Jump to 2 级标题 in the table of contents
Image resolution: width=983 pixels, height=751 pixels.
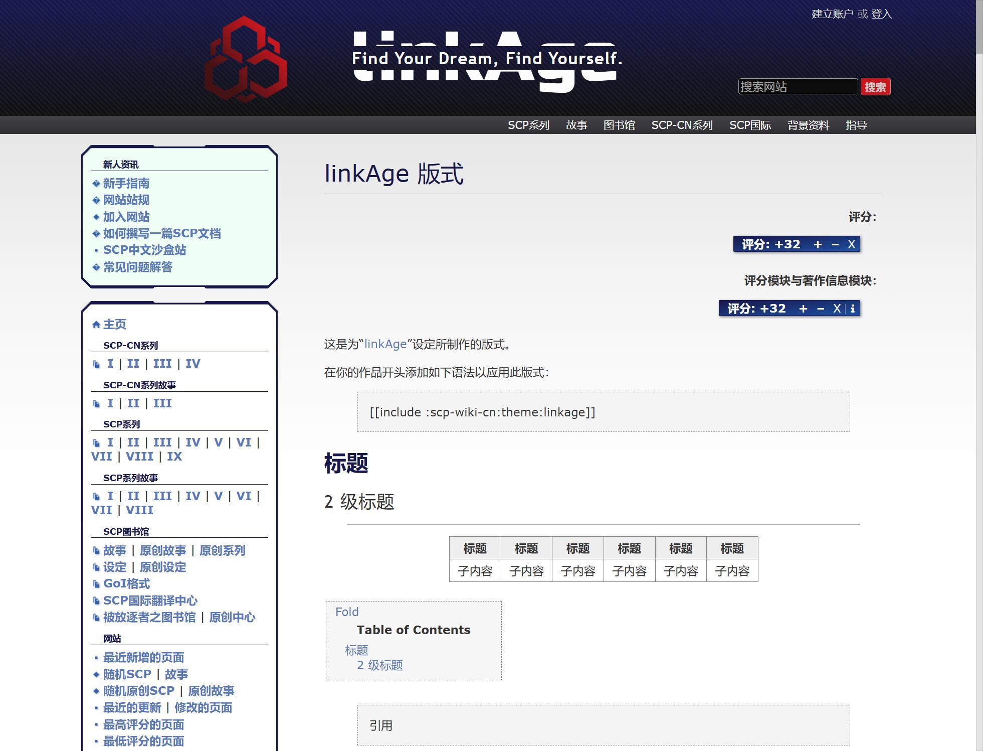click(x=379, y=665)
